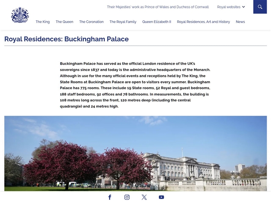Click the Buckingham Palace photo
Viewport: 271px width, 203px height.
click(x=135, y=154)
